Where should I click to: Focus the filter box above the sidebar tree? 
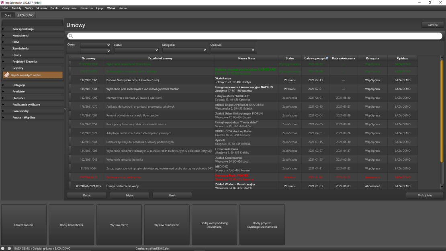33,22
